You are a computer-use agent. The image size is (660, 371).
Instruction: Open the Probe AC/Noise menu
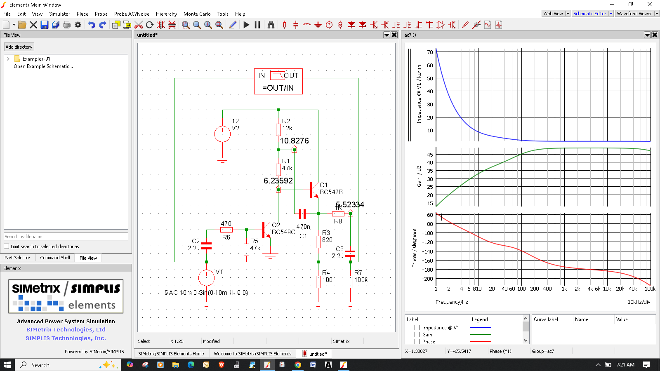[132, 14]
